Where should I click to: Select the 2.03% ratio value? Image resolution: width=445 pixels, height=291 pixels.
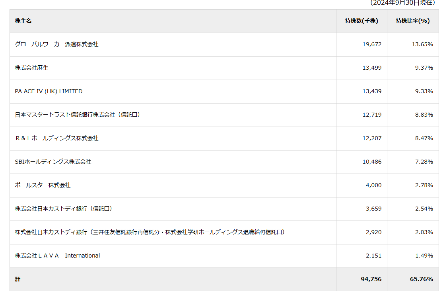(x=424, y=232)
